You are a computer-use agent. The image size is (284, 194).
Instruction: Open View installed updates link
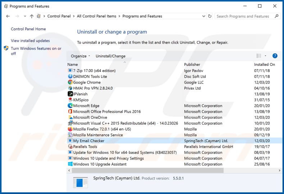(x=30, y=41)
